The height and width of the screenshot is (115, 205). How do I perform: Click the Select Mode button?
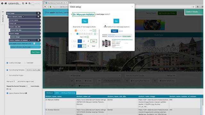(194, 12)
